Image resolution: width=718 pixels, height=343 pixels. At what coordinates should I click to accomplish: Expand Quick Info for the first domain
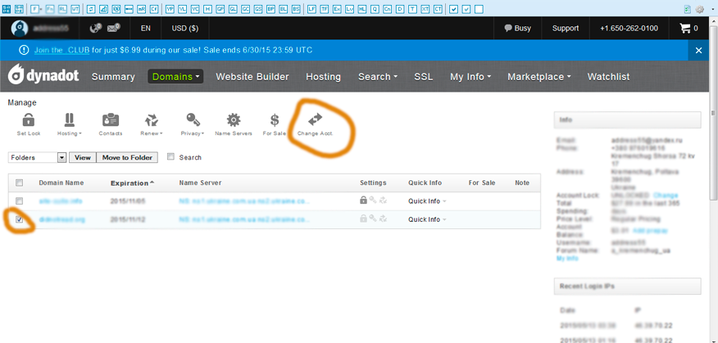pyautogui.click(x=427, y=201)
